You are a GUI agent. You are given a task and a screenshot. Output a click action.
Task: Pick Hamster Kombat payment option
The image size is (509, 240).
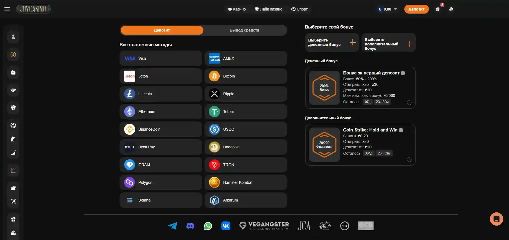(246, 182)
